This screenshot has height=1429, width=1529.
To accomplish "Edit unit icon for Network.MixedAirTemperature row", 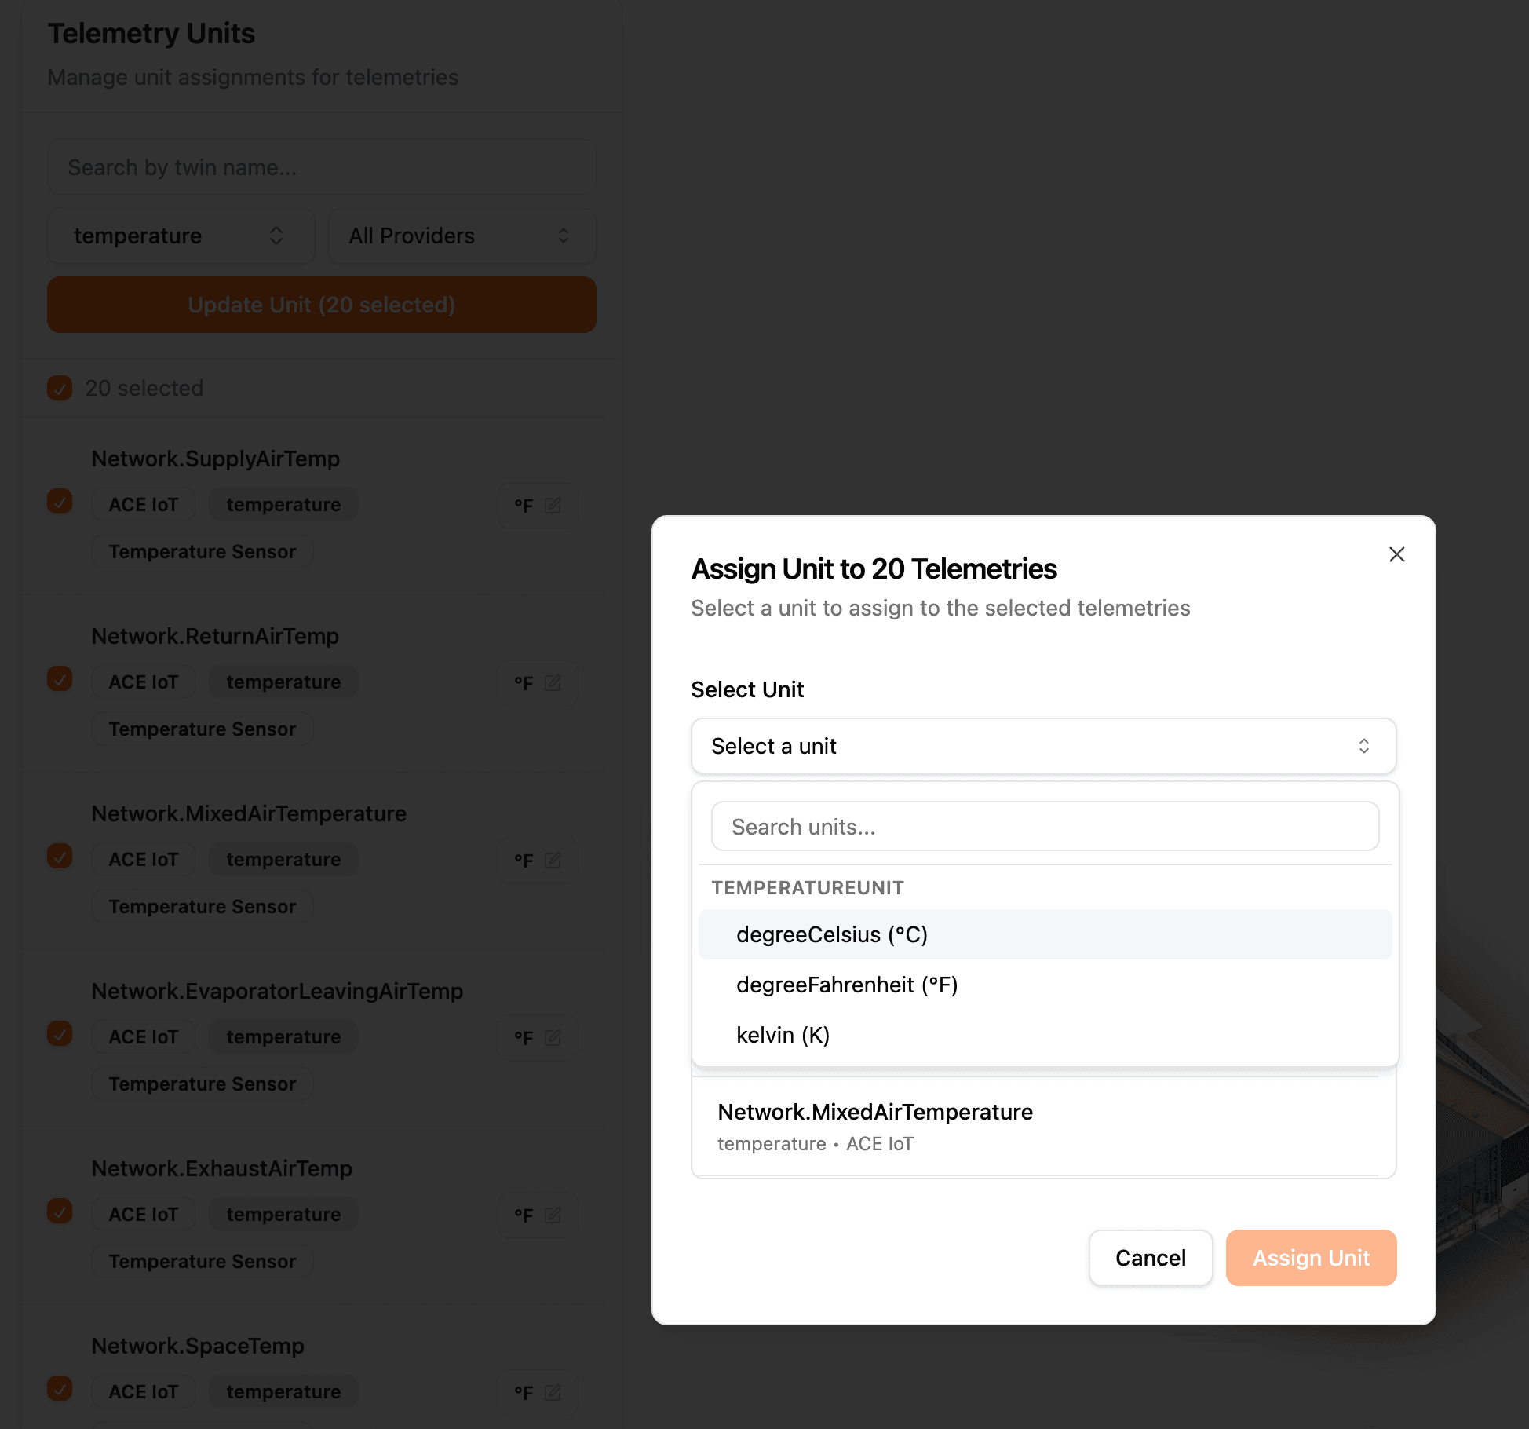I will (x=553, y=860).
